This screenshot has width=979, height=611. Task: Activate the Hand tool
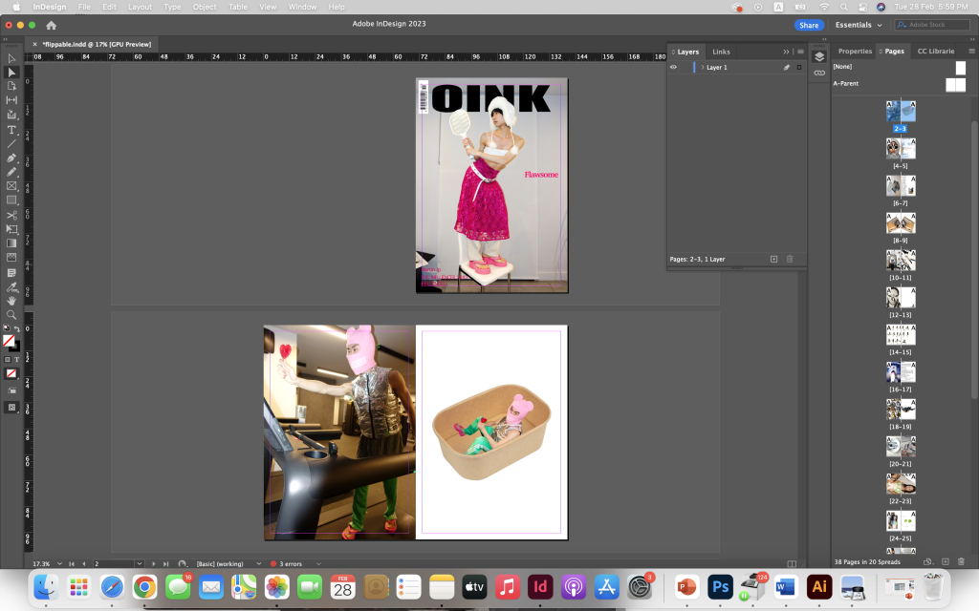11,301
